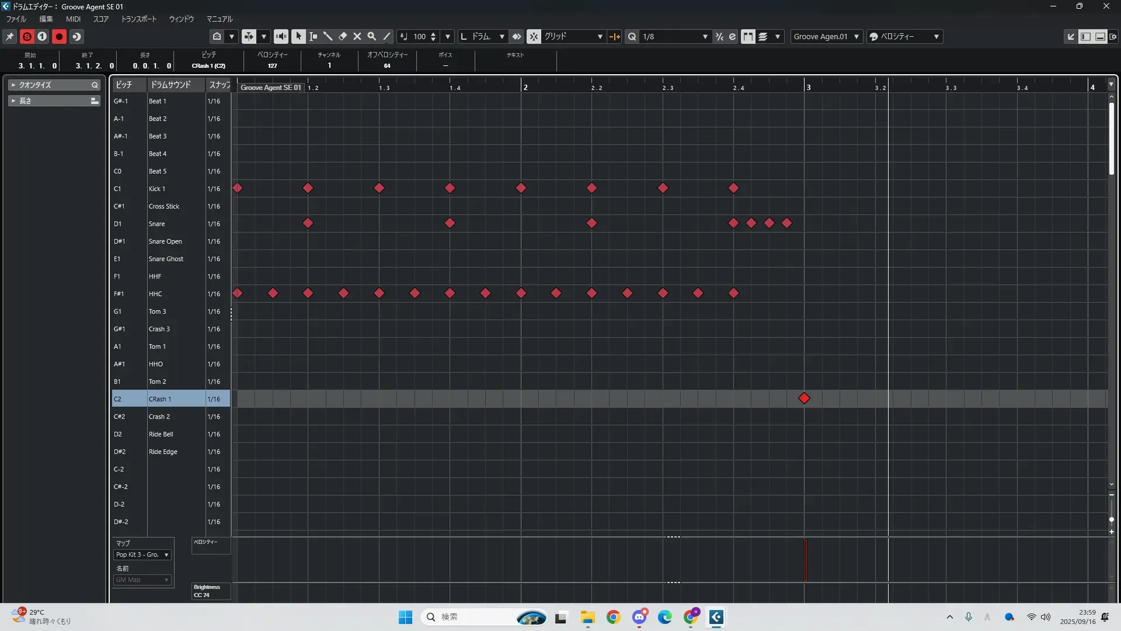This screenshot has height=631, width=1121.
Task: Click the Crash 1 note at bar 3
Action: tap(804, 398)
